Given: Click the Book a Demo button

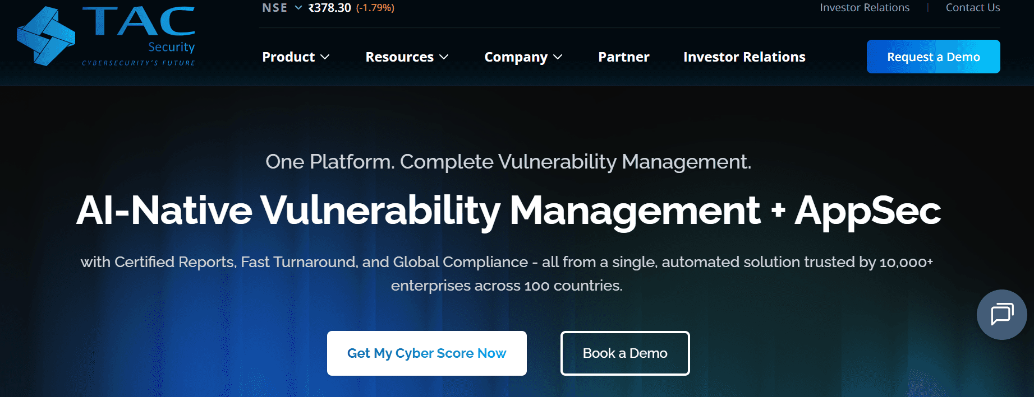Looking at the screenshot, I should 625,353.
